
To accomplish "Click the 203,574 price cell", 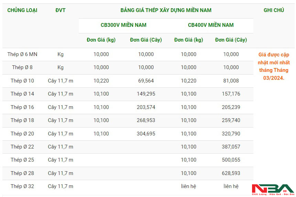I will [x=146, y=107].
